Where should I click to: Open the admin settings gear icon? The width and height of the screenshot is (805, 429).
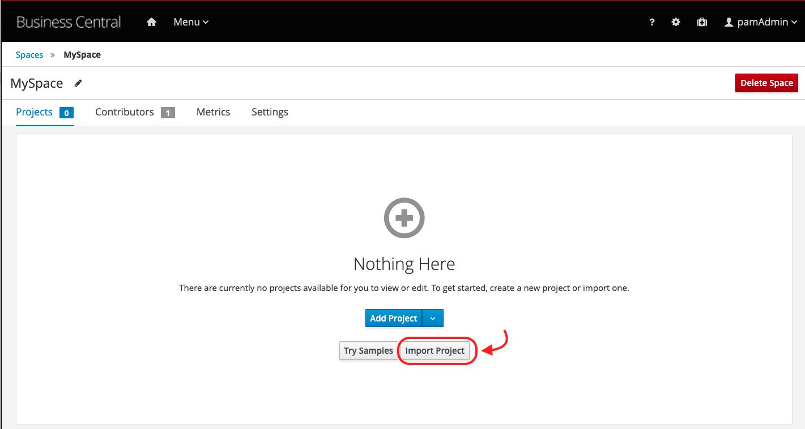[x=676, y=22]
